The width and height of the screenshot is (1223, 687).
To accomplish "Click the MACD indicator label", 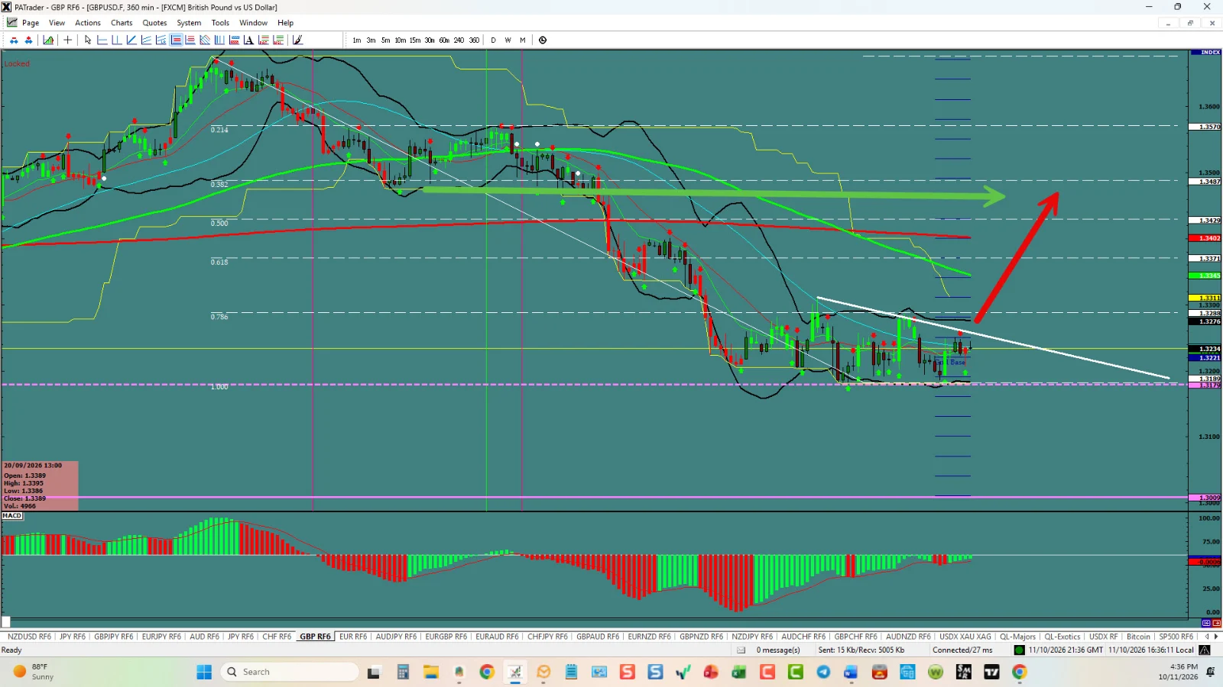I will point(12,516).
